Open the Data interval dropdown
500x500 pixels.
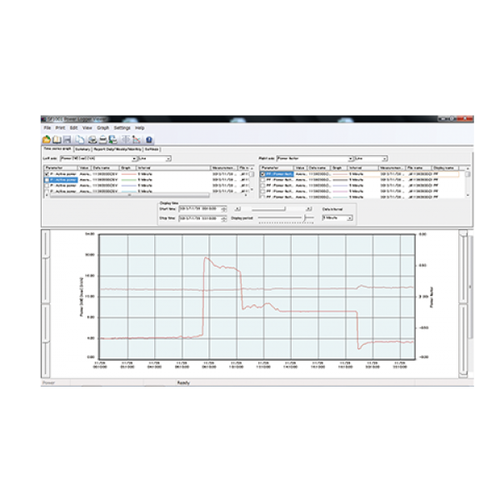349,217
